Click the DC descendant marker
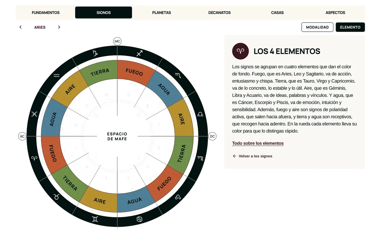This screenshot has width=381, height=238. tap(212, 136)
